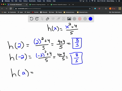This screenshot has width=122, height=91.
Task: Open the Apple menu
Action: coord(2,1)
